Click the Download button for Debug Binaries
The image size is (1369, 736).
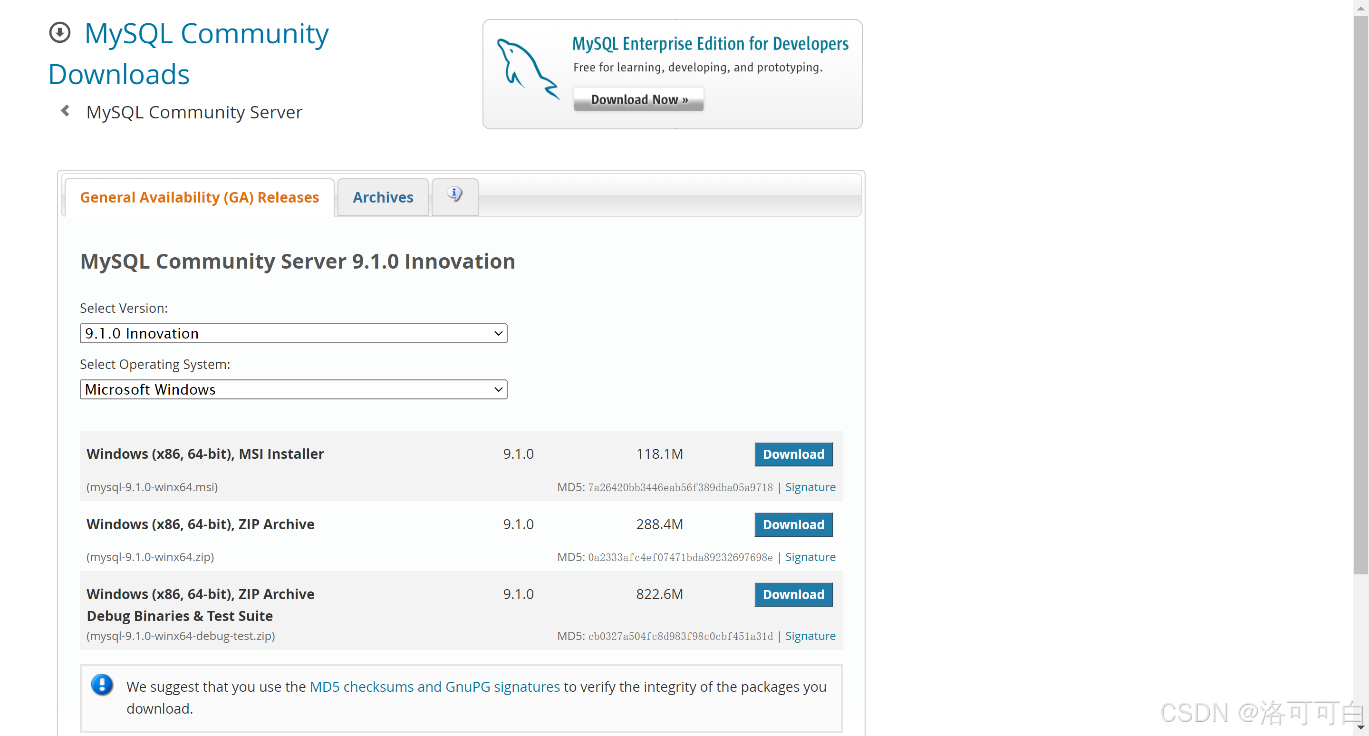792,594
